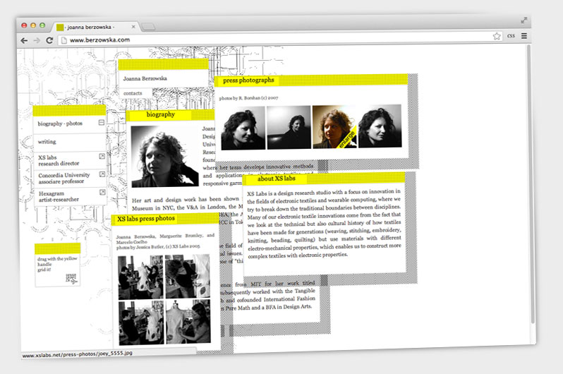The width and height of the screenshot is (563, 374).
Task: Click the CSS extension button
Action: pos(511,35)
